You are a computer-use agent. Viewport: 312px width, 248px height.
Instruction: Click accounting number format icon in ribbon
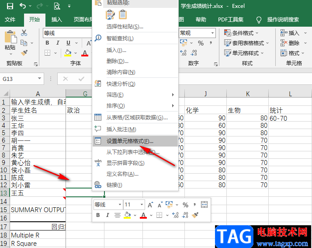coord(184,42)
